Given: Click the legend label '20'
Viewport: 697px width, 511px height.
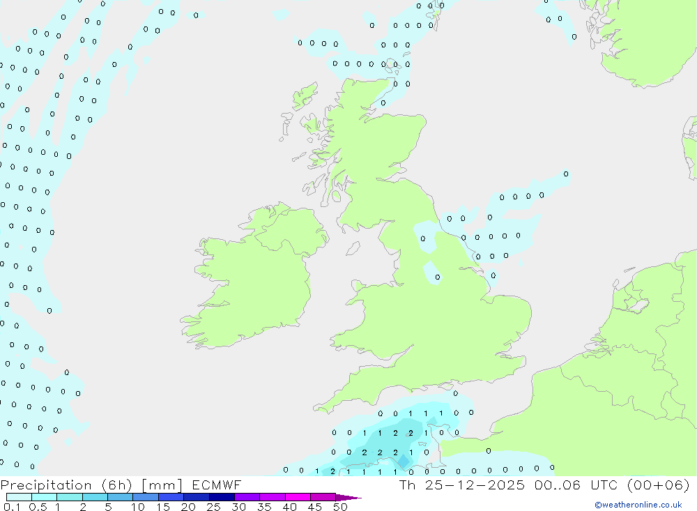Looking at the screenshot, I should 188,507.
